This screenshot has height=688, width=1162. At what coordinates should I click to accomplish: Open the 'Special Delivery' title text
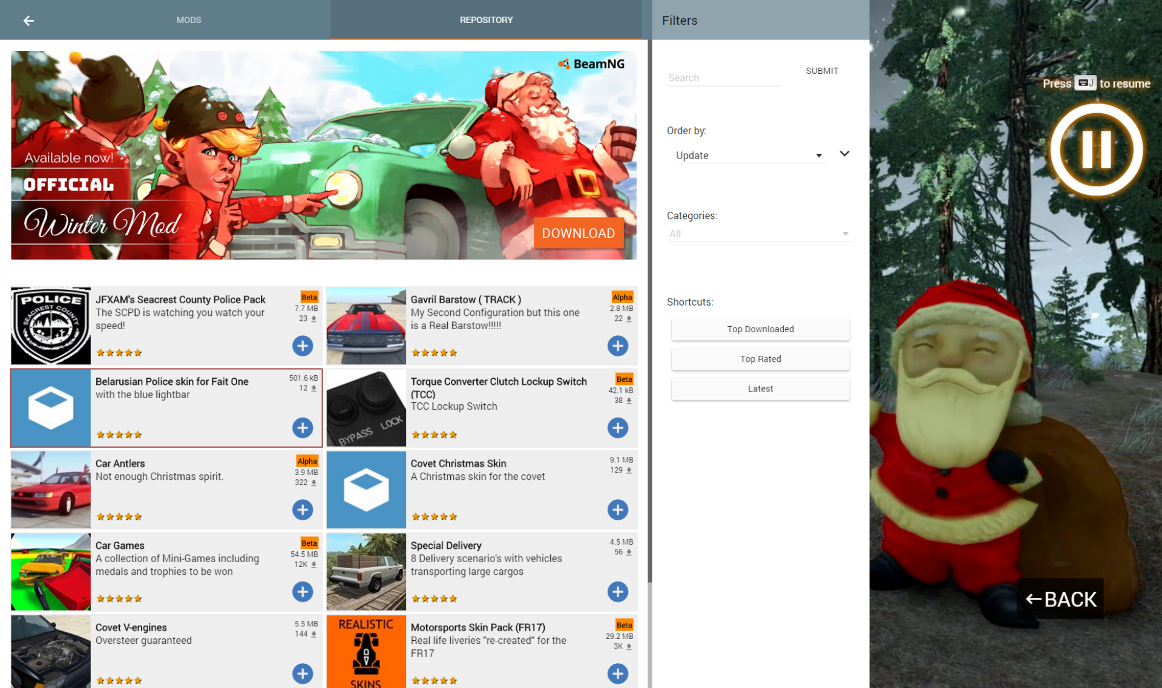446,545
